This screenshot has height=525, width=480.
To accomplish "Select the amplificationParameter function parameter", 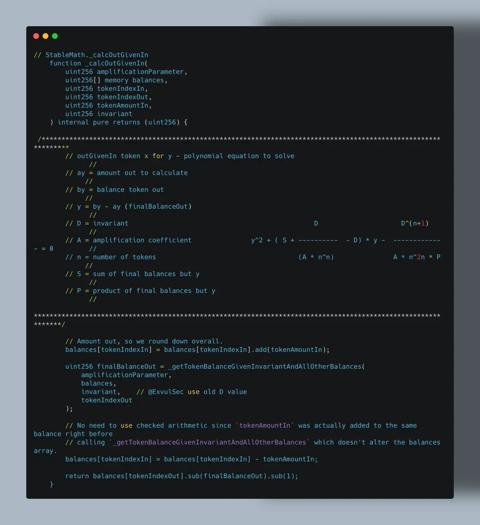I will pyautogui.click(x=140, y=72).
